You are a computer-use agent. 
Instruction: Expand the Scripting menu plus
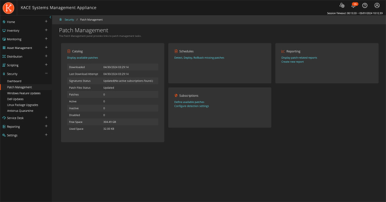point(46,65)
